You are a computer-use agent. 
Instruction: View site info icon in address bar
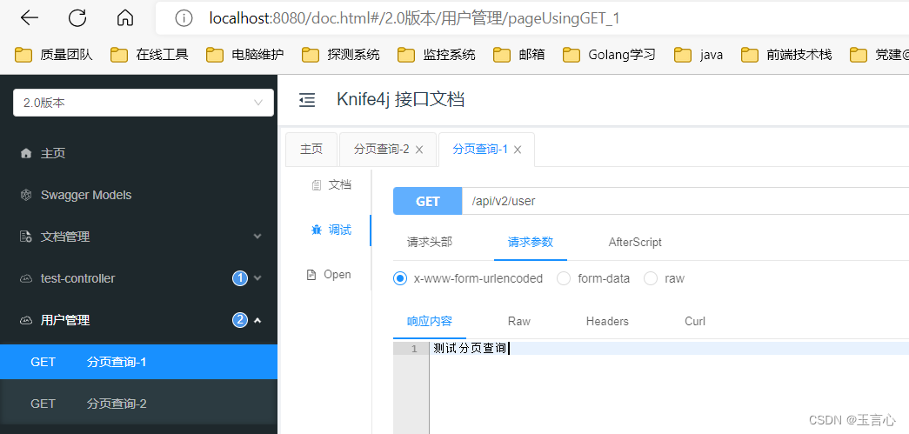184,18
